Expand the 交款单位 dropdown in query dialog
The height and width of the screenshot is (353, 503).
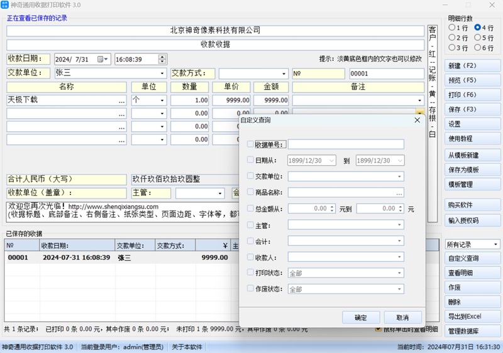pyautogui.click(x=399, y=176)
